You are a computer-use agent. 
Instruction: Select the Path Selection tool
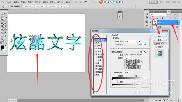point(2,39)
